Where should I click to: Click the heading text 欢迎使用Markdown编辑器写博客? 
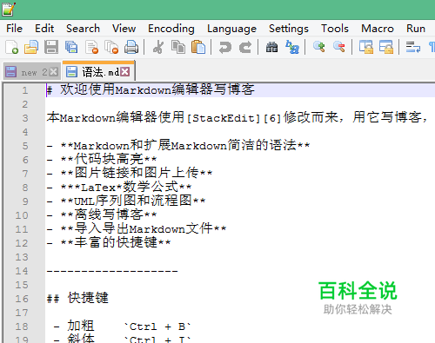pos(157,89)
